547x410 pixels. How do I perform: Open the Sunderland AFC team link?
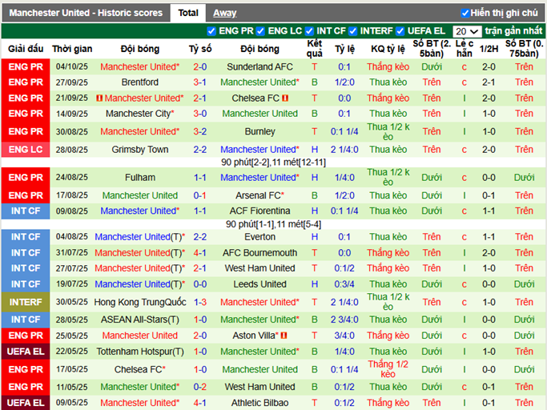click(259, 67)
